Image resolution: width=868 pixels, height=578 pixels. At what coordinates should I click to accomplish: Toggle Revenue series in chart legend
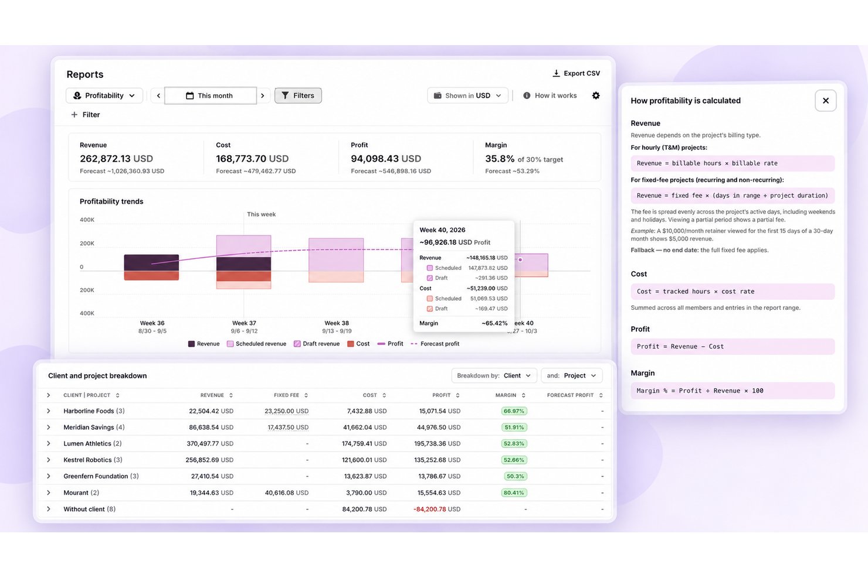click(x=204, y=344)
